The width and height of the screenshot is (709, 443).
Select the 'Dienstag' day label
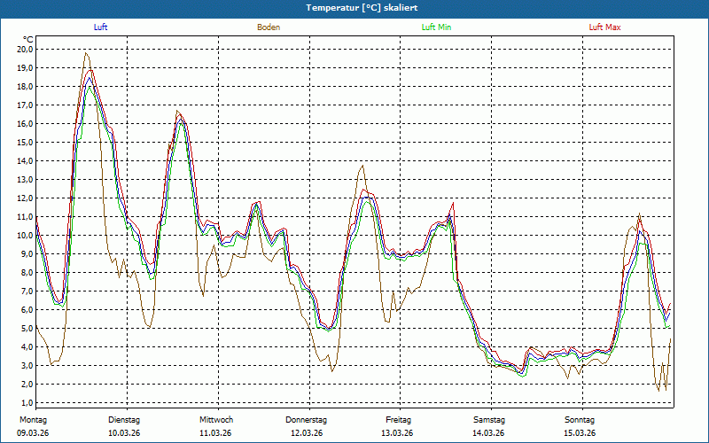click(x=124, y=420)
